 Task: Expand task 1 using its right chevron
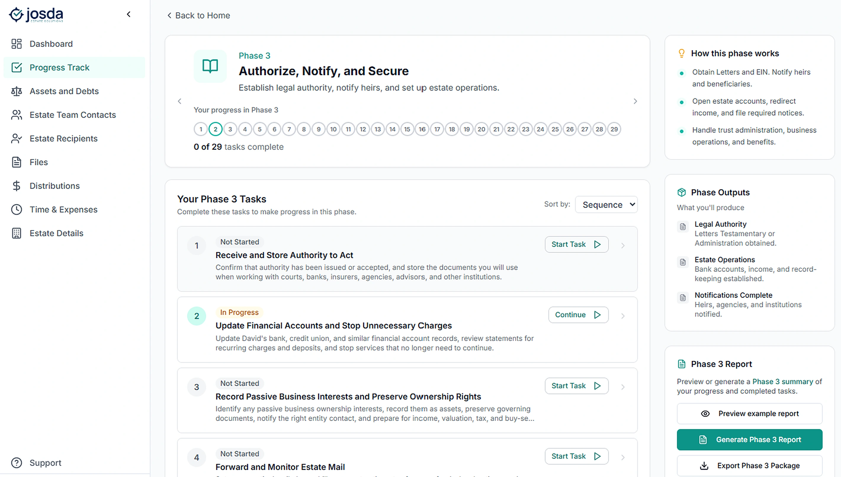coord(623,245)
